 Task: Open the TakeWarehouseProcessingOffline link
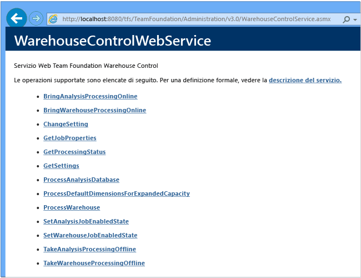tap(94, 263)
